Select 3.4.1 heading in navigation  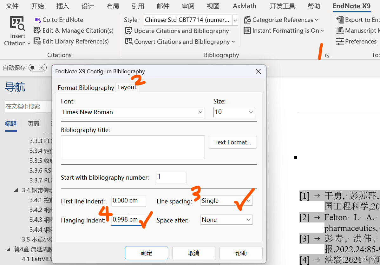click(41, 200)
